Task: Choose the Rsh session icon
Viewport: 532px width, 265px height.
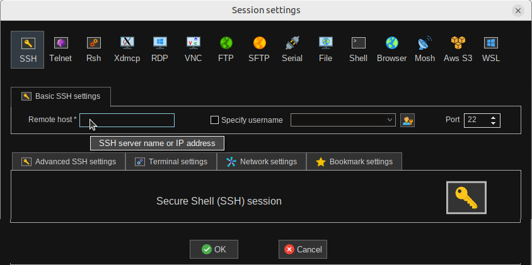Action: 94,50
